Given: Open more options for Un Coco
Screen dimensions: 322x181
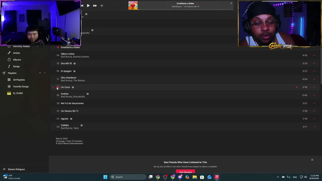Looking at the screenshot, I should (314, 87).
